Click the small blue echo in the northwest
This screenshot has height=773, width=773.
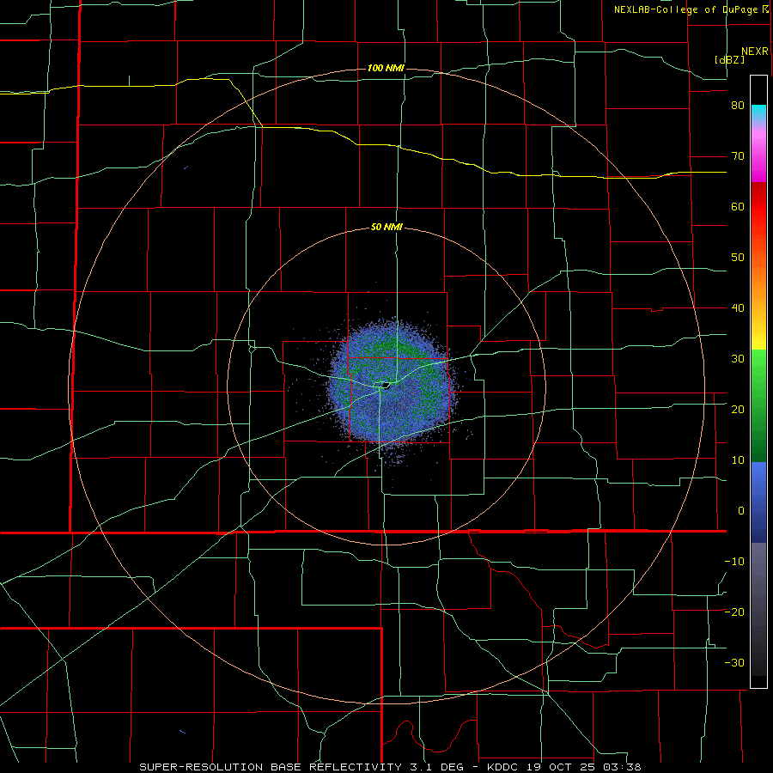186,167
